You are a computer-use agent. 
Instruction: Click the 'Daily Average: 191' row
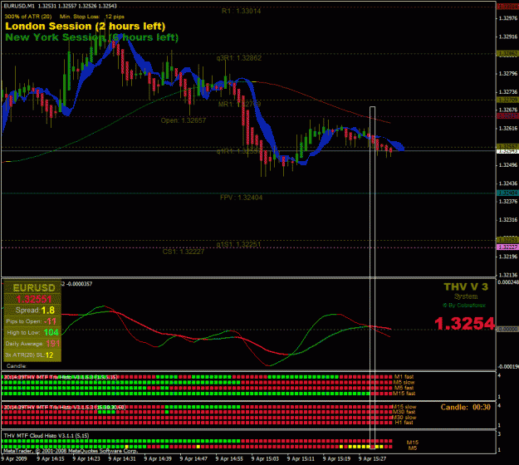(32, 344)
